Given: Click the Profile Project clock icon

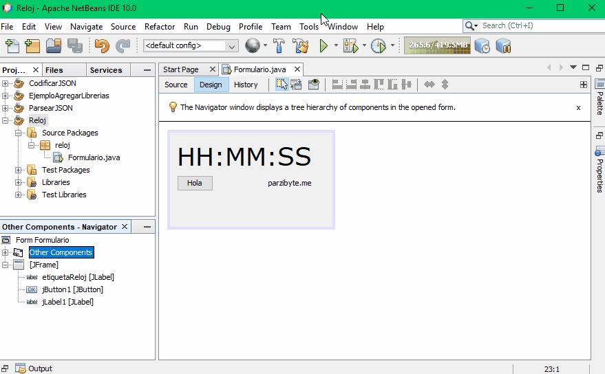Looking at the screenshot, I should click(378, 45).
